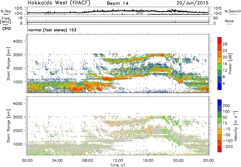241x167 pixels.
Task: Click the yellow segment of power color bar
Action: pyautogui.click(x=220, y=60)
